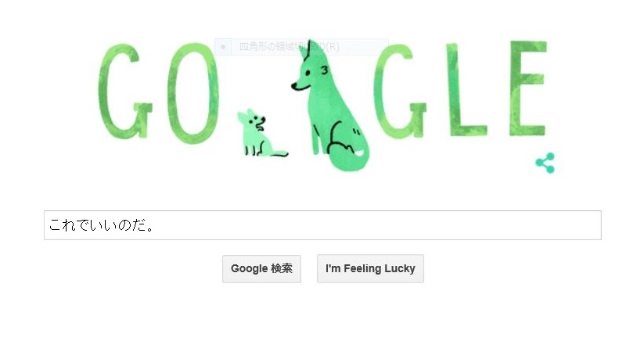The height and width of the screenshot is (359, 637).
Task: Click the puppy's tail on the ground
Action: click(279, 153)
